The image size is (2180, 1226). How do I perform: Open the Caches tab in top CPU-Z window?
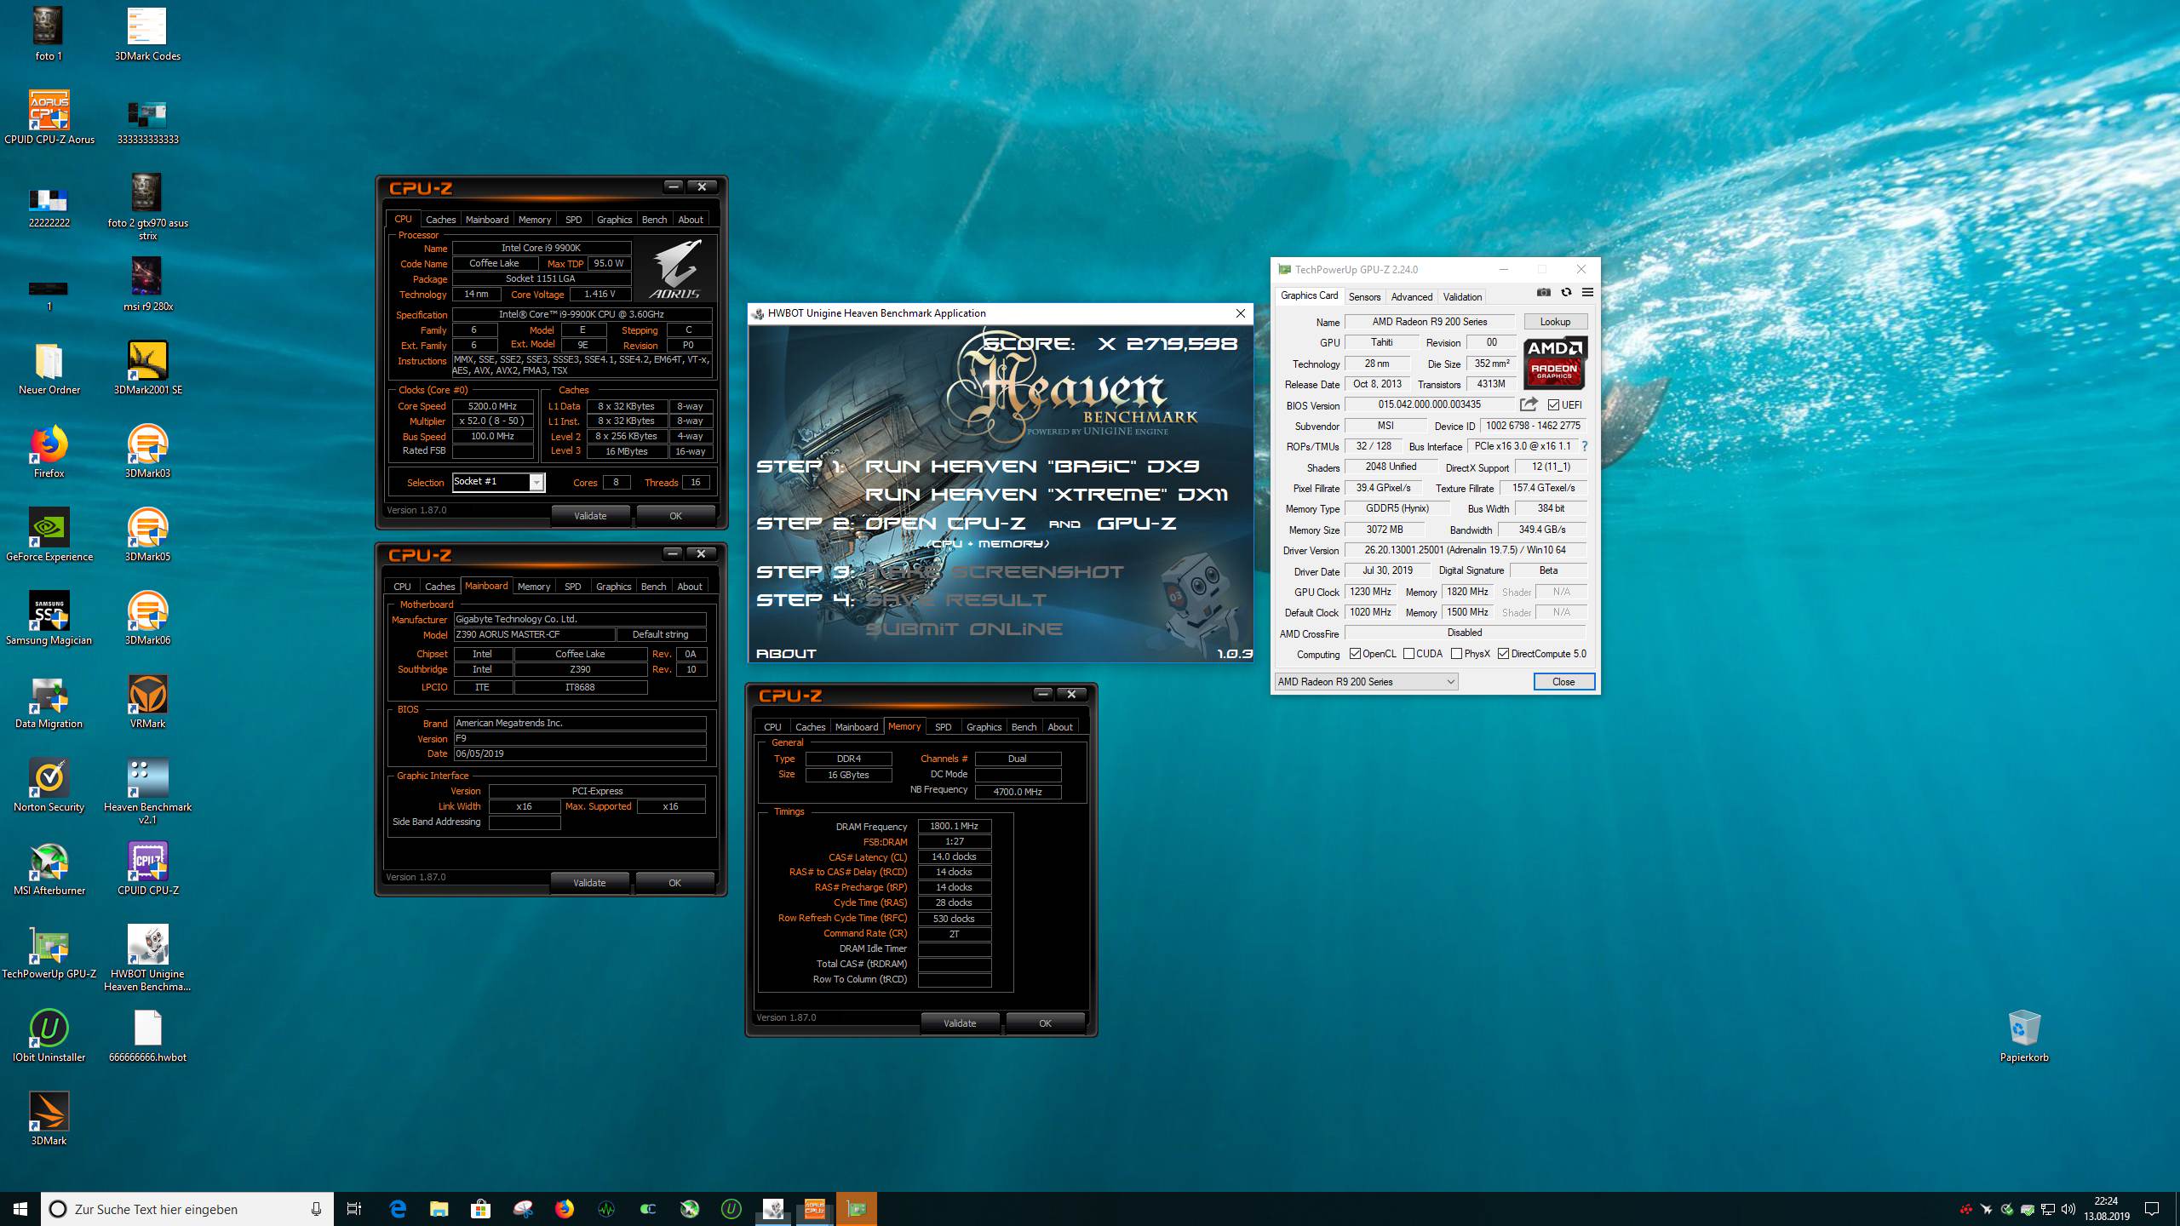pos(441,220)
